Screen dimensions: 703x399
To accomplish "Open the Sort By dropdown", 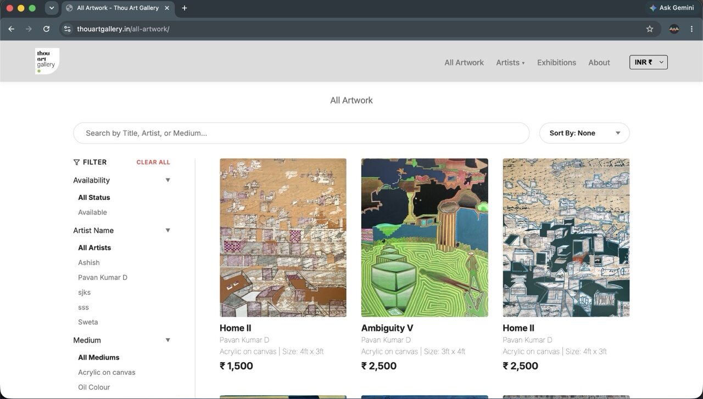I will (584, 133).
